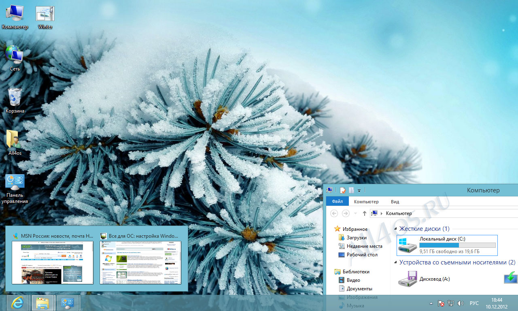Click Explorer Back navigation arrow

coord(334,213)
